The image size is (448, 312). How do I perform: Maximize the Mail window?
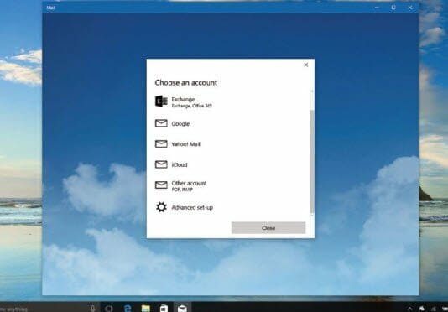(x=393, y=8)
